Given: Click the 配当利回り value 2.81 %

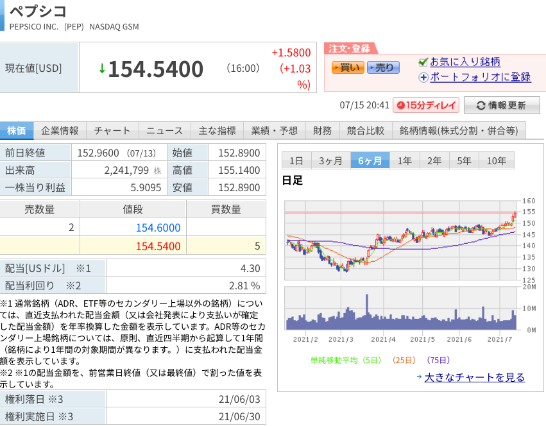Looking at the screenshot, I should [x=244, y=285].
